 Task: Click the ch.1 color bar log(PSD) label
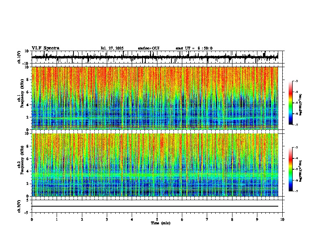tap(301, 105)
